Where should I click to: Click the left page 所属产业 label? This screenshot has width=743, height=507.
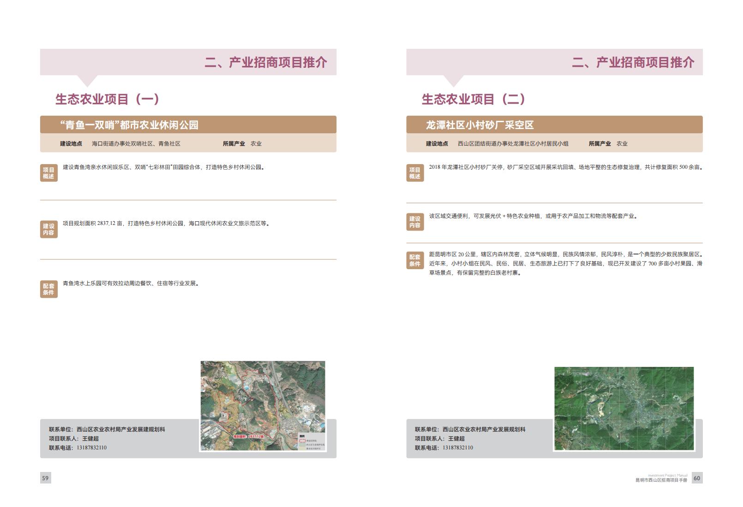click(234, 144)
